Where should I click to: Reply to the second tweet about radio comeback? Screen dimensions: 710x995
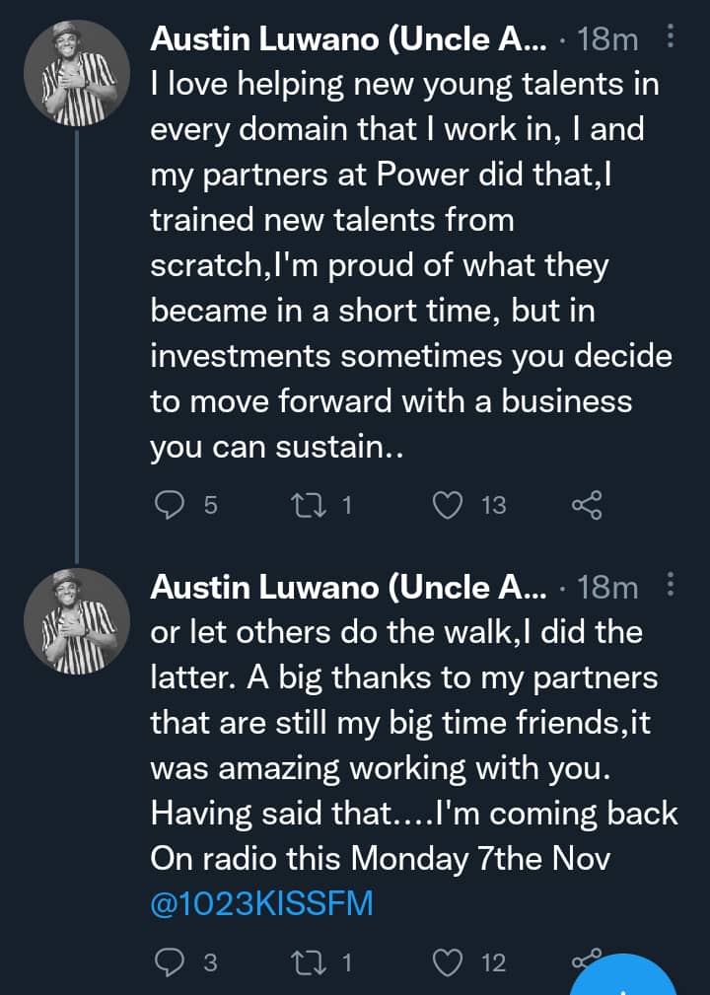pos(172,962)
